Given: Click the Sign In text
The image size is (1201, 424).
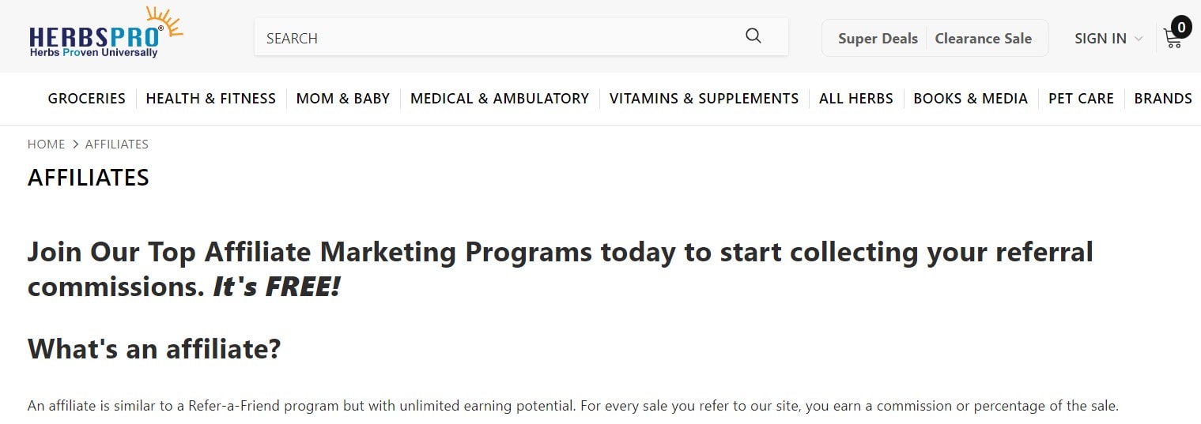Looking at the screenshot, I should pyautogui.click(x=1100, y=38).
